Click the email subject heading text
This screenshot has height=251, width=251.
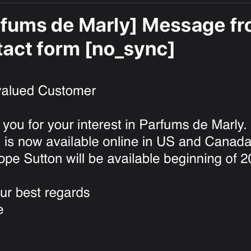click(x=125, y=37)
